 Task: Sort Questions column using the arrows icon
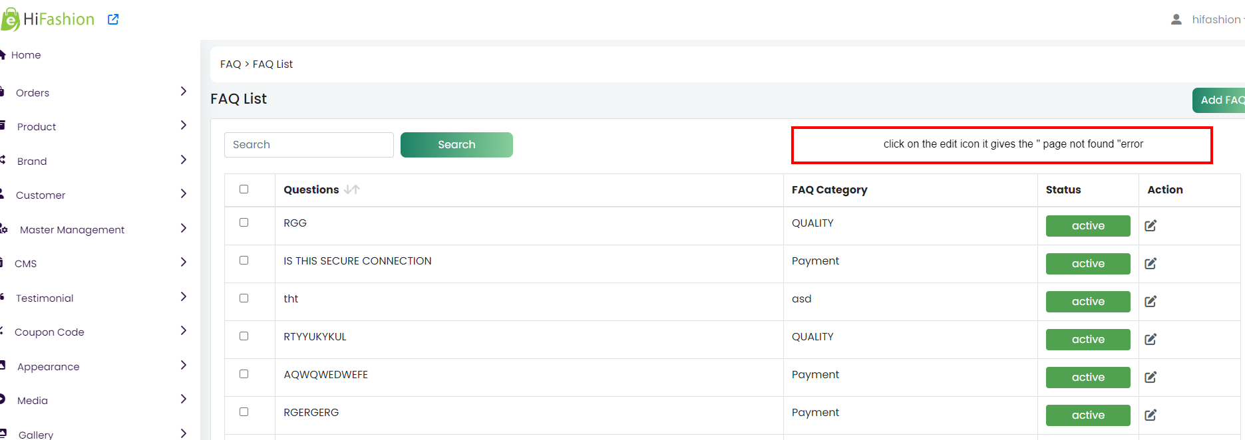click(x=352, y=189)
